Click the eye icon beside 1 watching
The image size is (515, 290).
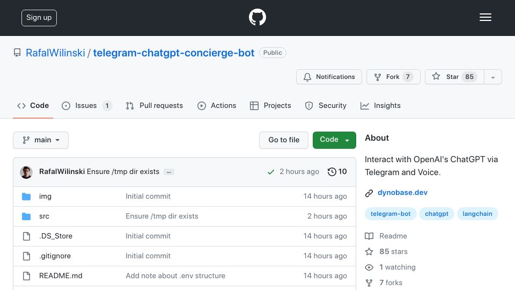(369, 267)
